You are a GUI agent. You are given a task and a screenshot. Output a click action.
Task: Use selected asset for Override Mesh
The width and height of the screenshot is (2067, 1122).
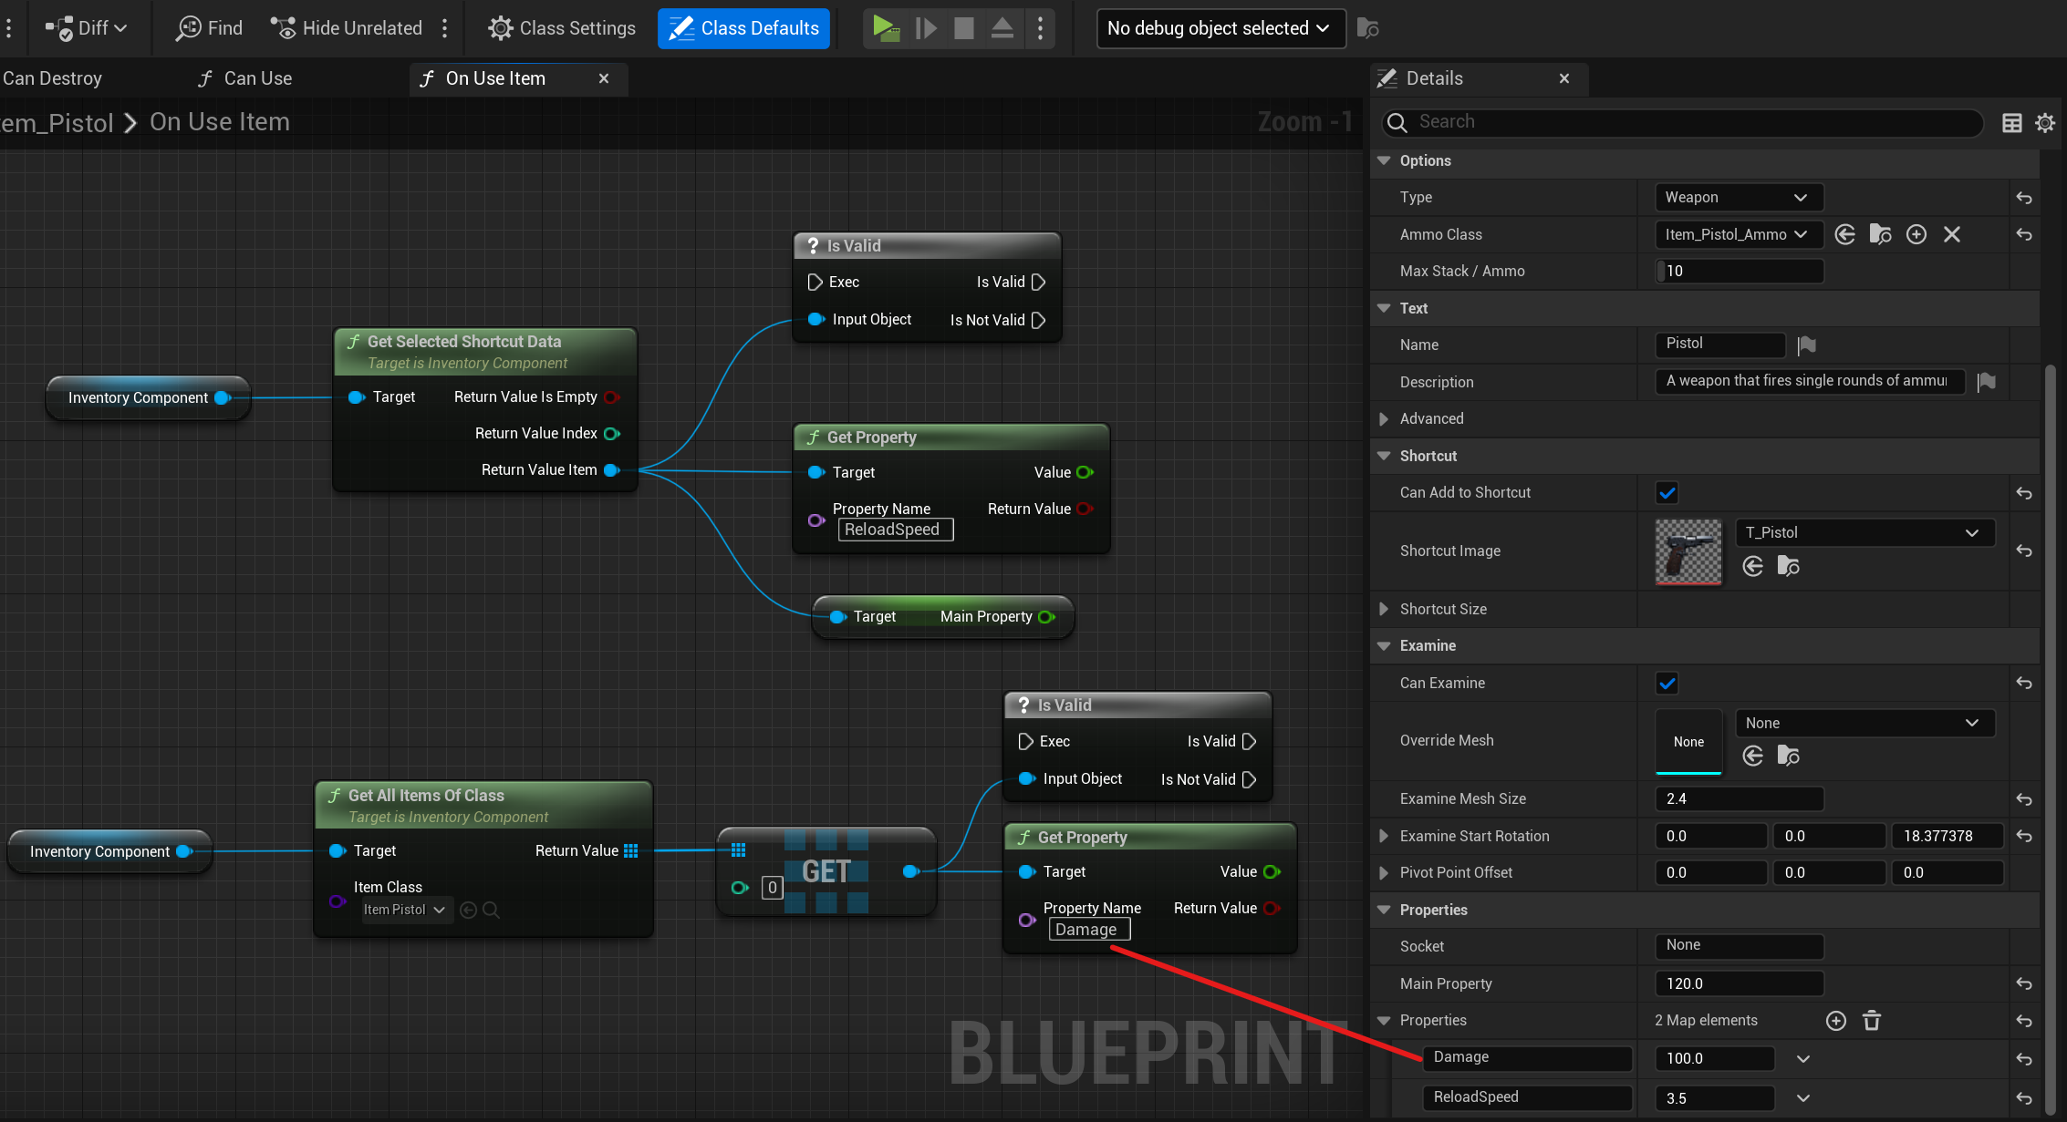(x=1752, y=756)
